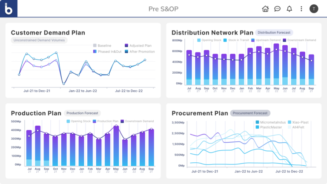Hide the After Promotion legend series

(139, 52)
